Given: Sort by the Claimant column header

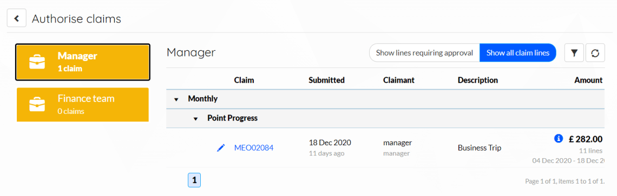Looking at the screenshot, I should 398,80.
